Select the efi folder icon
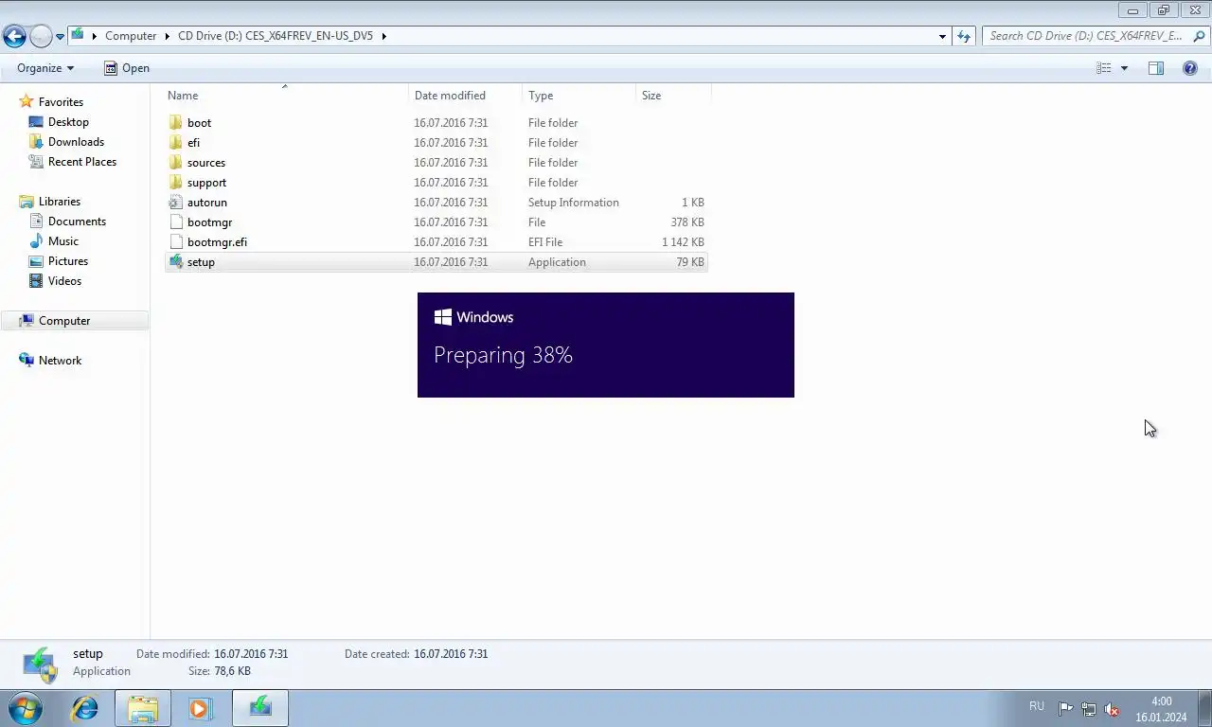 pyautogui.click(x=175, y=143)
